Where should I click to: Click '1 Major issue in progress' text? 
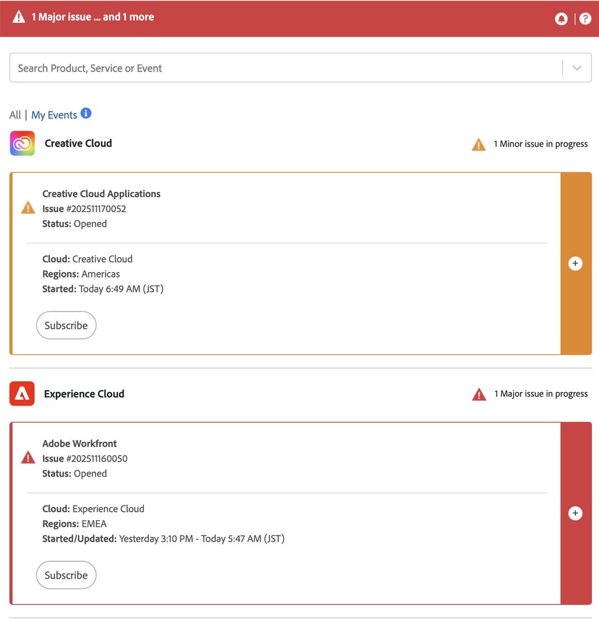[x=541, y=394]
